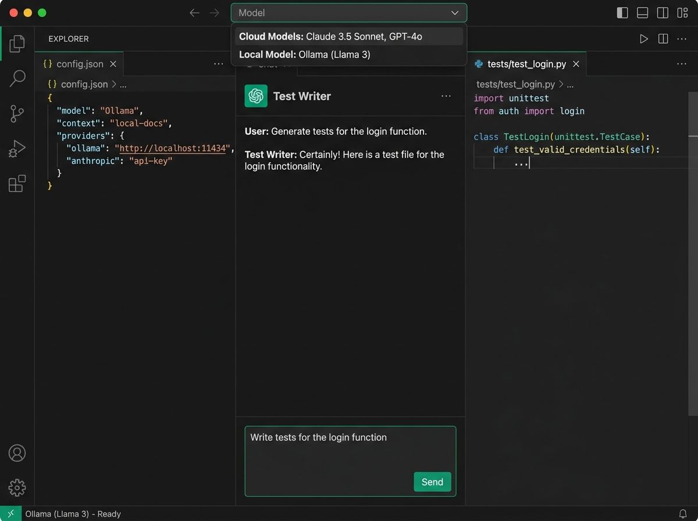Image resolution: width=698 pixels, height=521 pixels.
Task: Open the Extensions view
Action: pyautogui.click(x=17, y=184)
